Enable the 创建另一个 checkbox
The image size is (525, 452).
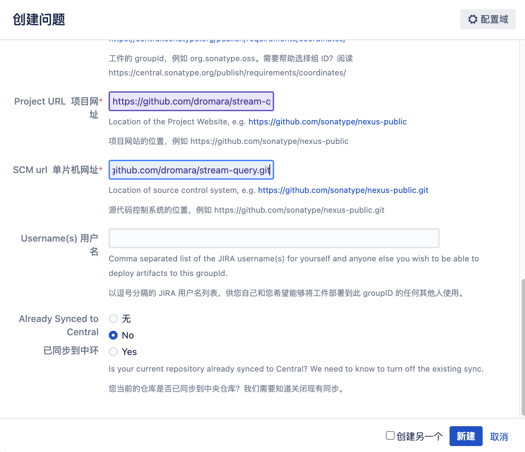pyautogui.click(x=390, y=436)
